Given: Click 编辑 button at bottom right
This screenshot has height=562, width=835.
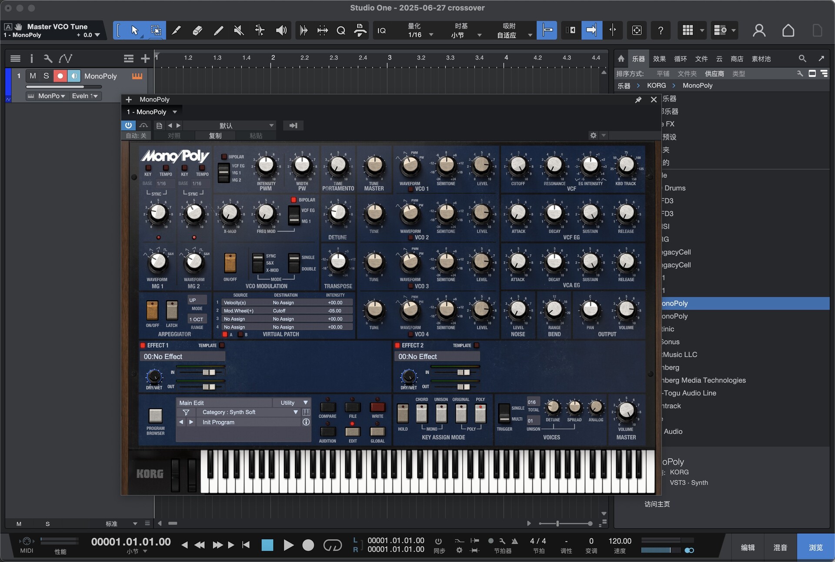Looking at the screenshot, I should coord(748,547).
